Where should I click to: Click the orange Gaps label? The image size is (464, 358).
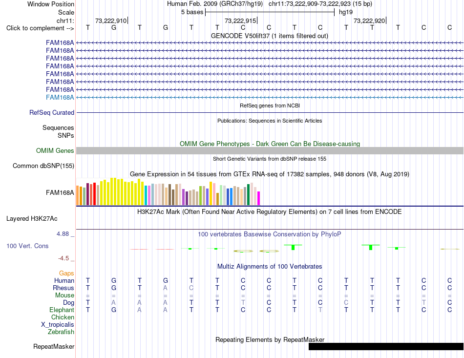point(66,273)
